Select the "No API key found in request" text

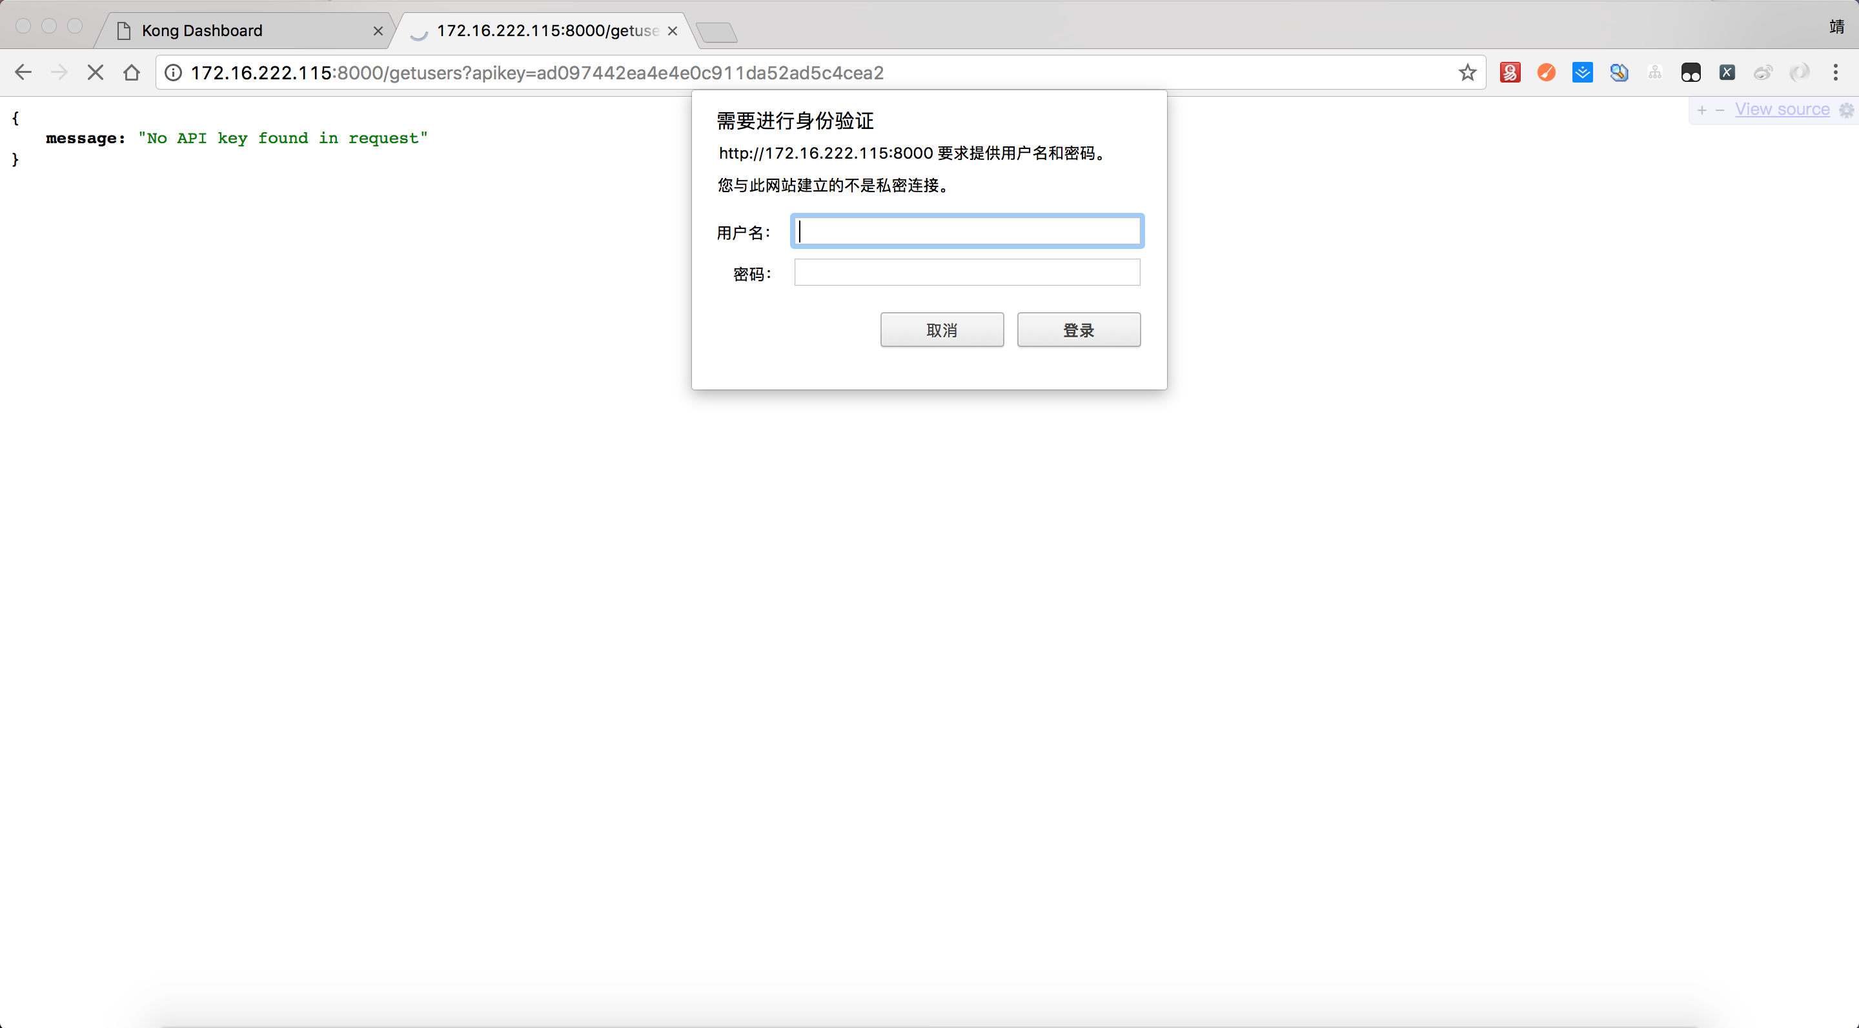click(283, 138)
